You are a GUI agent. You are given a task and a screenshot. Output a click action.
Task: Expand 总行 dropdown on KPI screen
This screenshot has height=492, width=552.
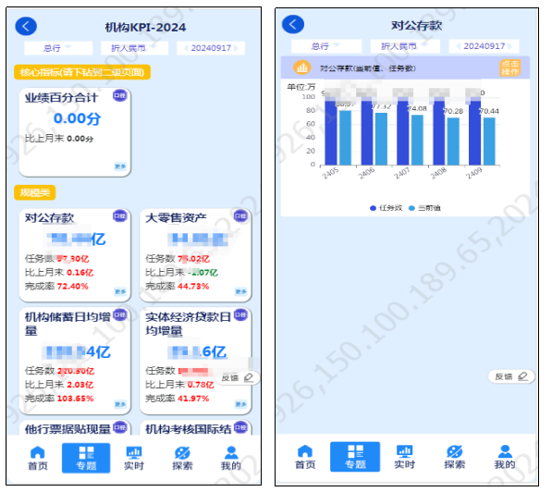(58, 48)
